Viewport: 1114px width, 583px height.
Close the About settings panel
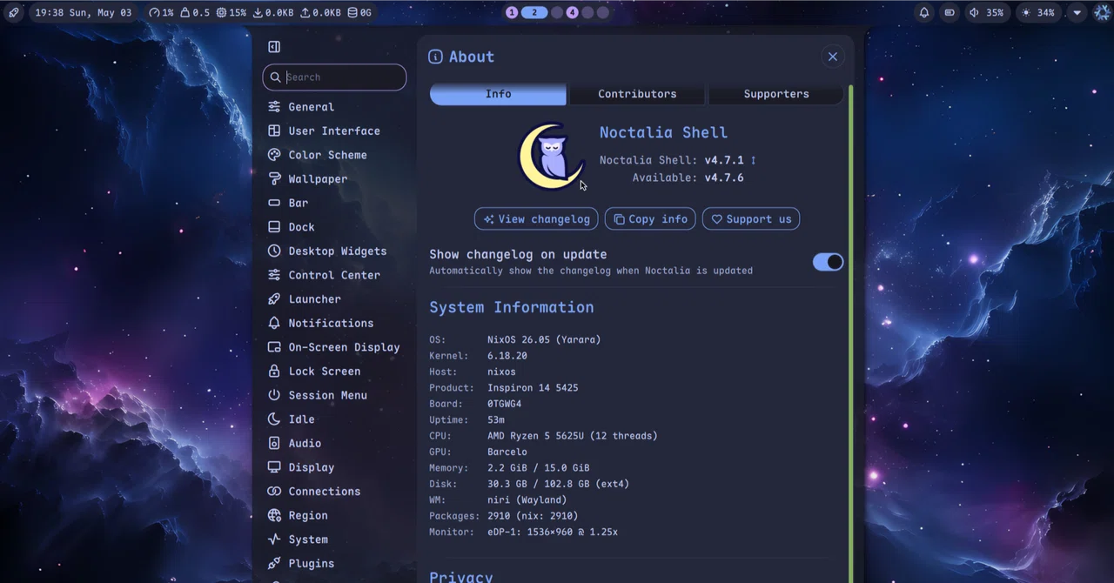[x=833, y=57]
